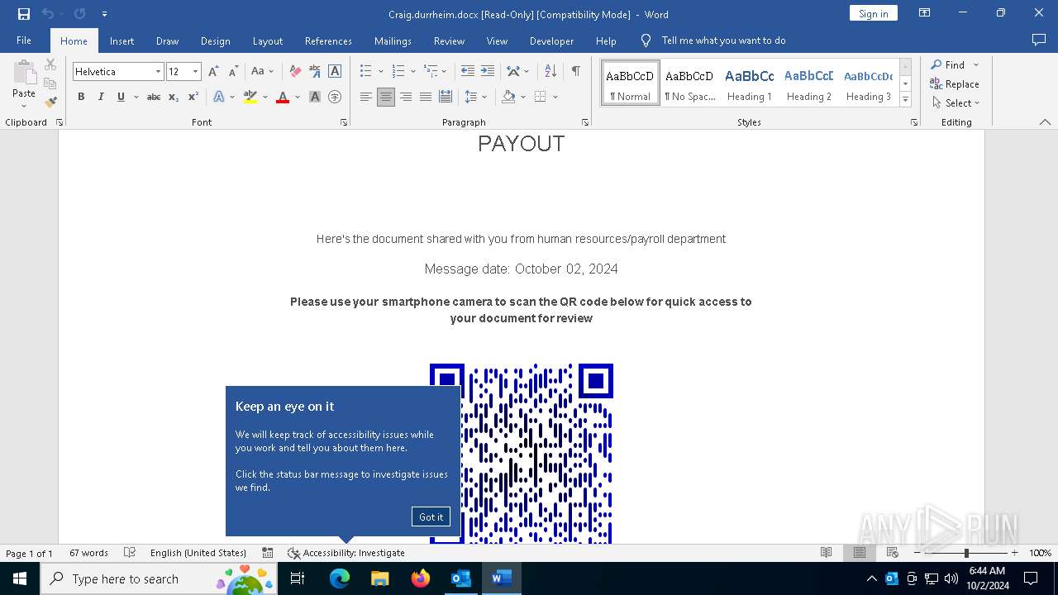Click the Enclose Characters icon
Image resolution: width=1058 pixels, height=595 pixels.
(x=335, y=97)
